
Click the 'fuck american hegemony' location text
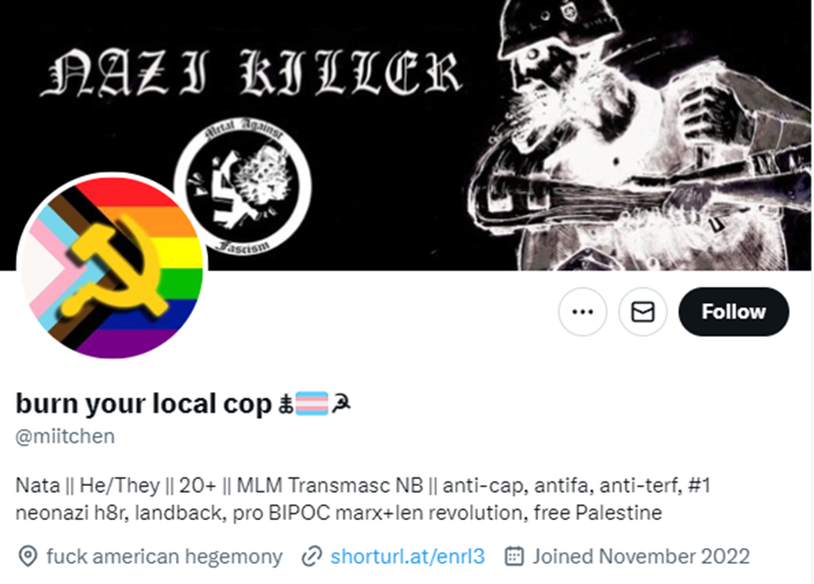coord(165,557)
